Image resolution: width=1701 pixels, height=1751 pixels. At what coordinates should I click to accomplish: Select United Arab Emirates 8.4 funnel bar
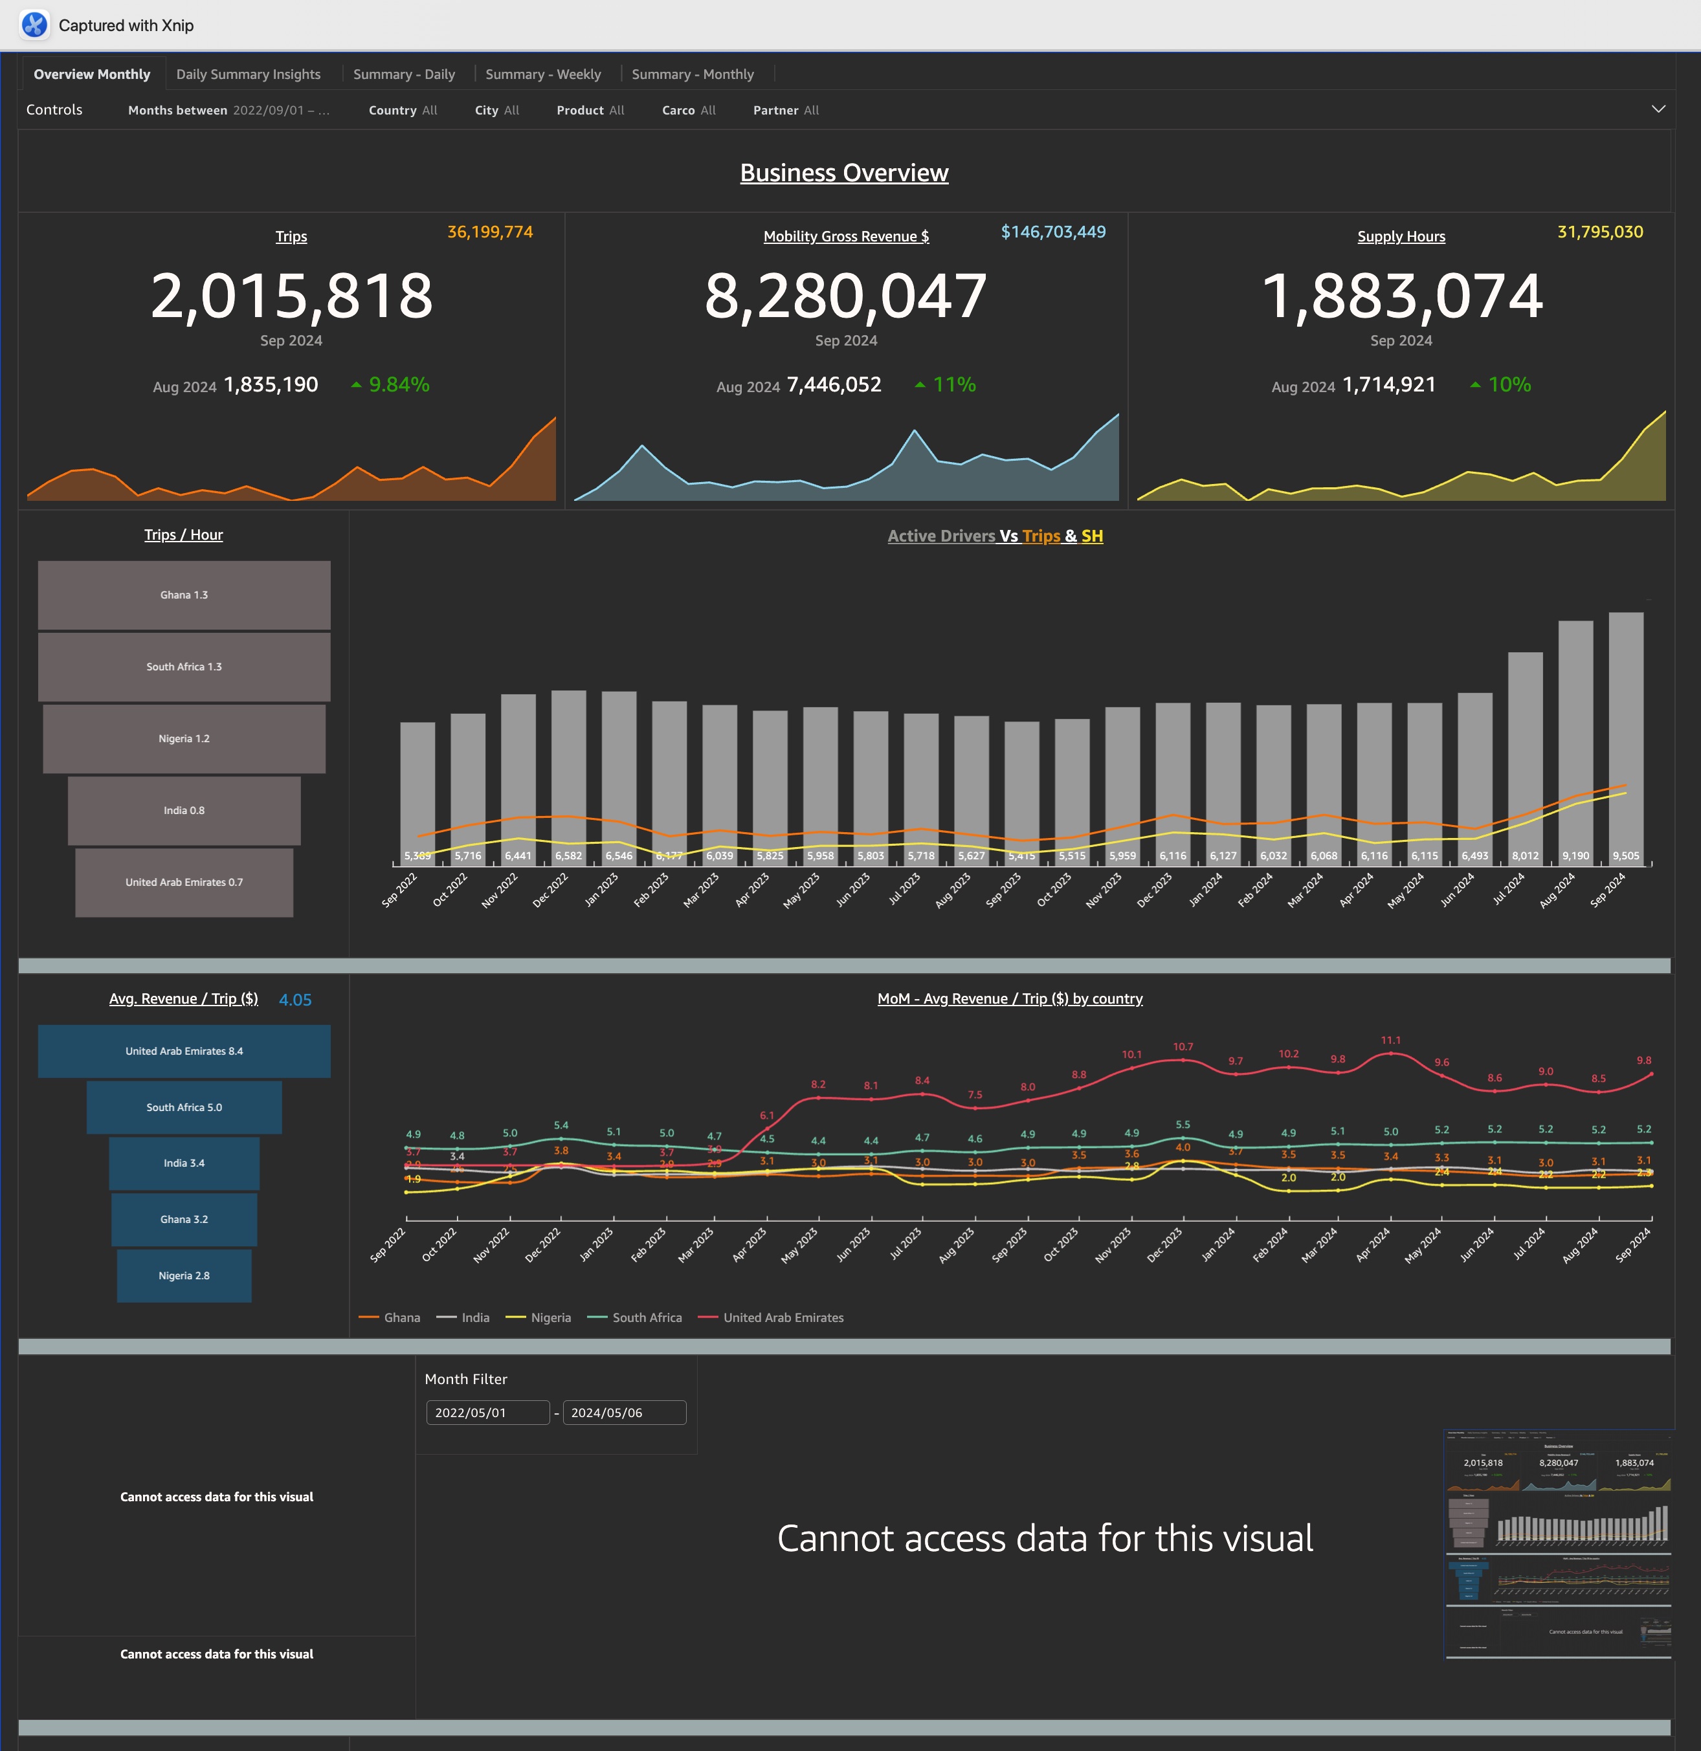[x=184, y=1051]
